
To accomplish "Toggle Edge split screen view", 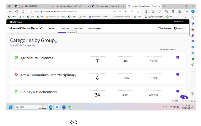I will coord(153,12).
